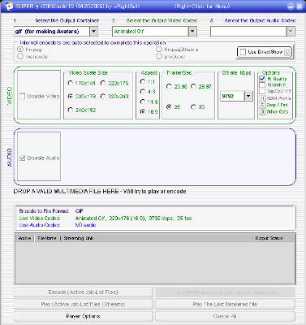
Task: Select the ffmpeg2theora radio button
Action: point(159,50)
